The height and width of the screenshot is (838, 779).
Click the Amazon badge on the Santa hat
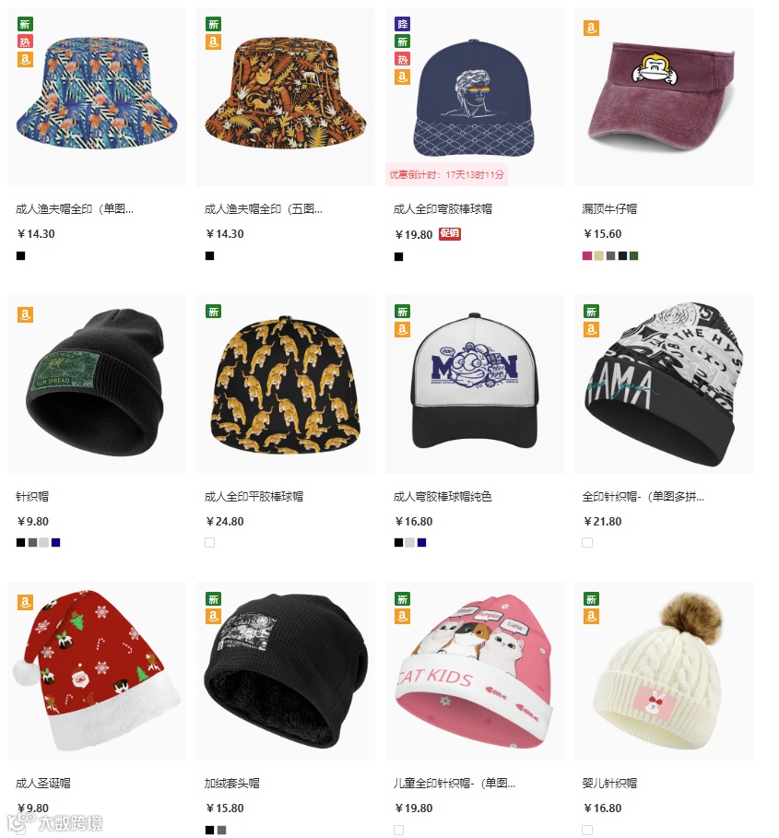25,602
